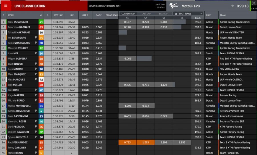257x155 pixels.
Task: Click the Gap P. column header
Action: click(85, 15)
